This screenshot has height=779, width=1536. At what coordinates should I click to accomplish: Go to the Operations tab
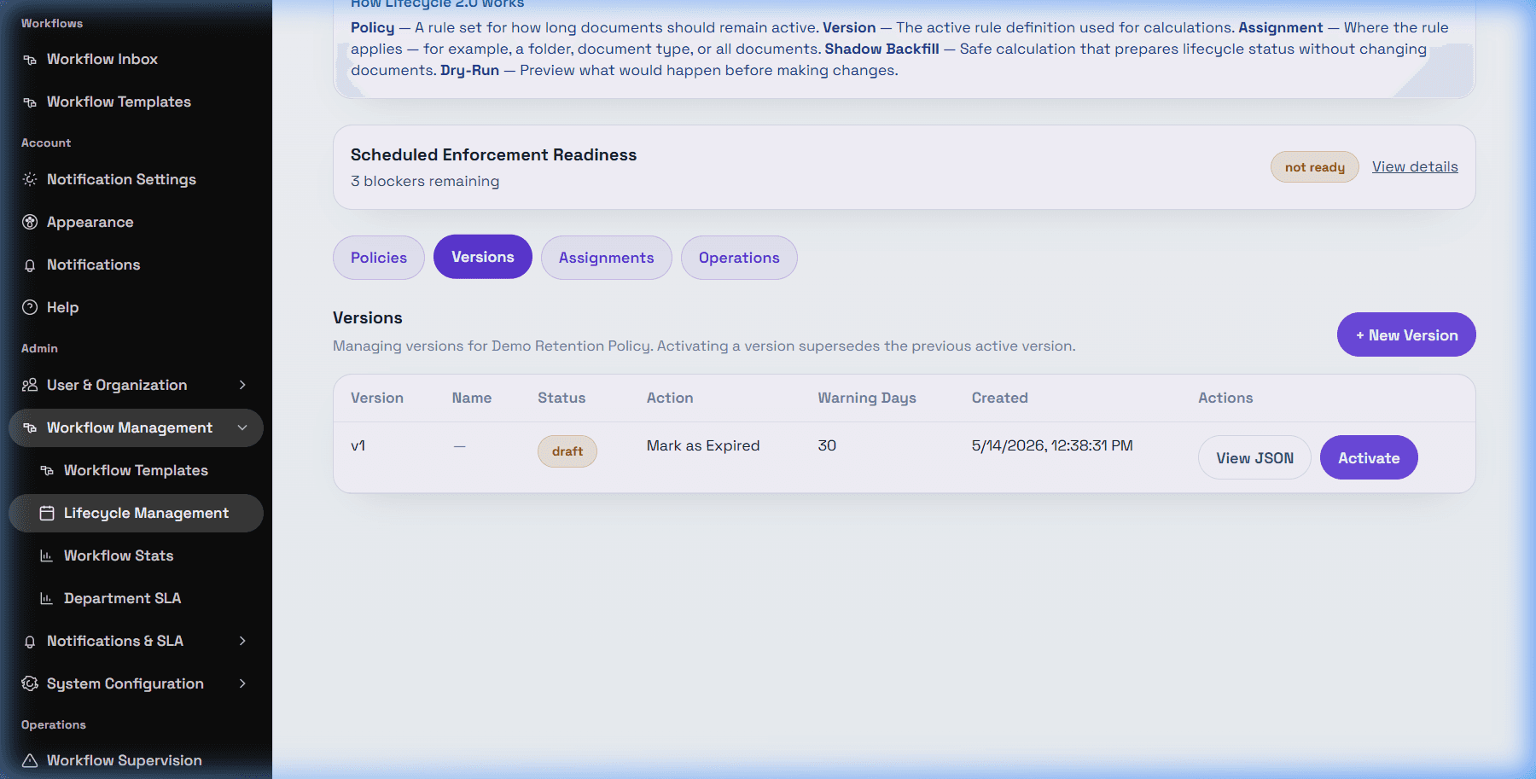(739, 258)
